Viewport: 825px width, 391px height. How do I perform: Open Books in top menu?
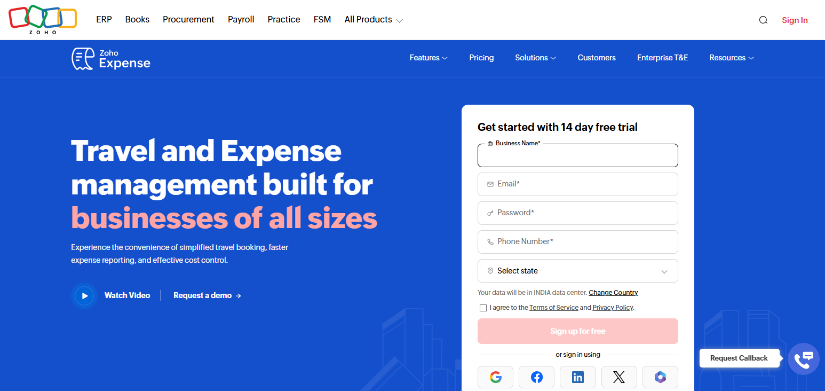(137, 19)
